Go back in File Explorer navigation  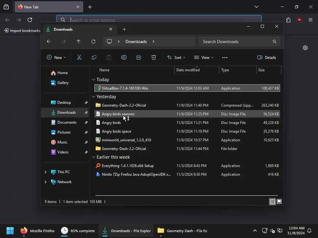coord(49,42)
